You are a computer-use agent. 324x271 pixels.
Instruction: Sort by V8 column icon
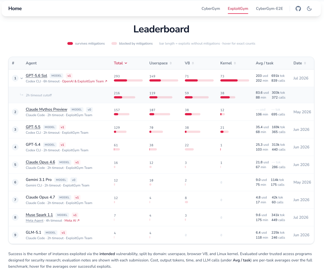click(193, 63)
